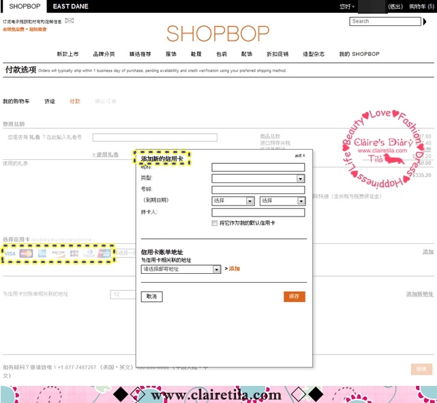Screen dimensions: 437x403
Task: Click the 取消 (cancel) button
Action: [x=151, y=296]
